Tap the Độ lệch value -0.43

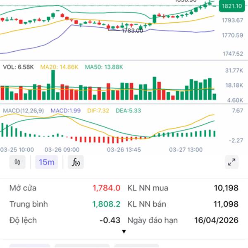click(110, 220)
